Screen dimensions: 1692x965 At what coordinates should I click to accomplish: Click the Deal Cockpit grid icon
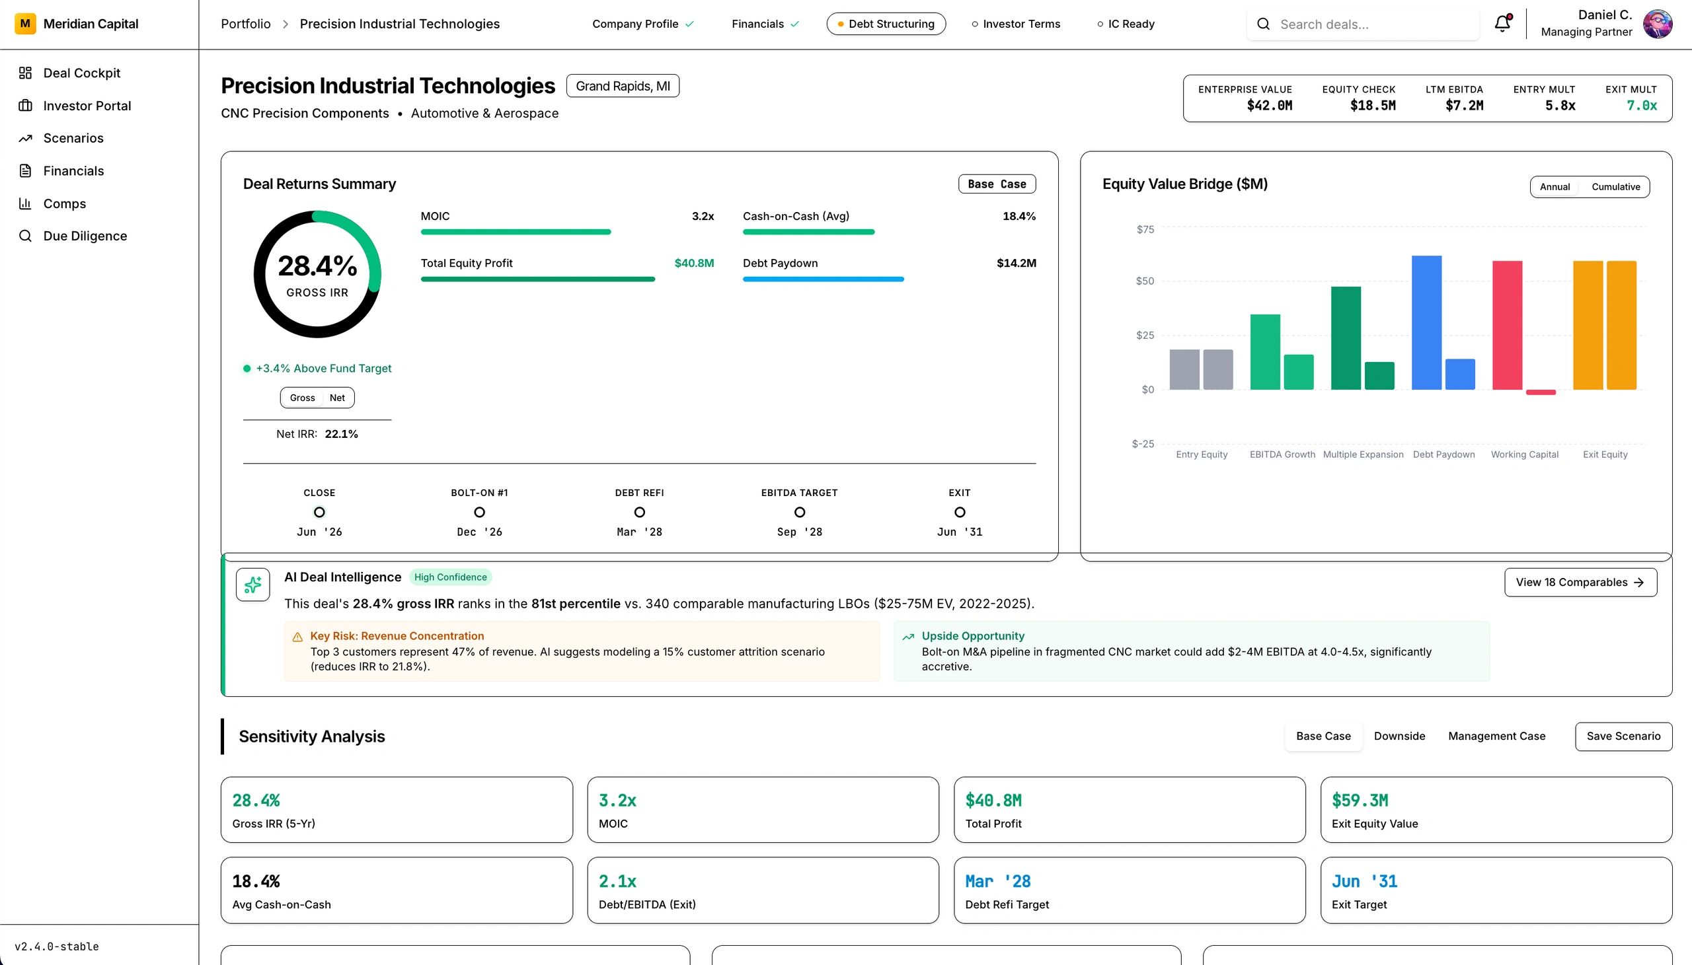(x=25, y=73)
